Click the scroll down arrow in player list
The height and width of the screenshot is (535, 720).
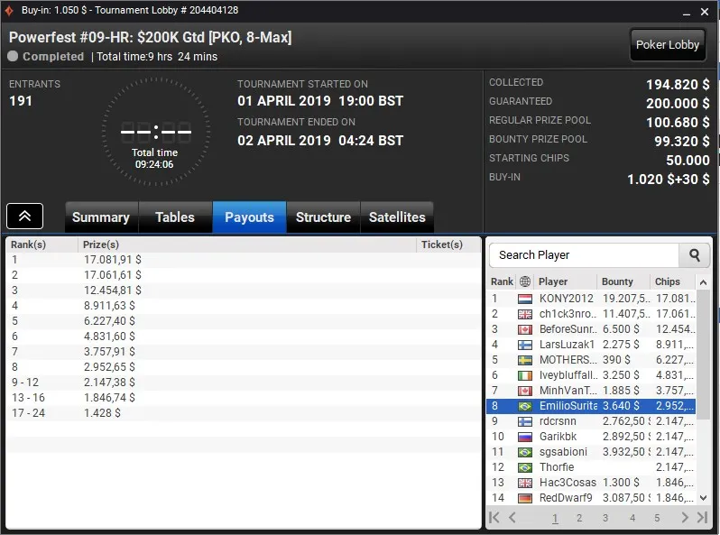(703, 497)
